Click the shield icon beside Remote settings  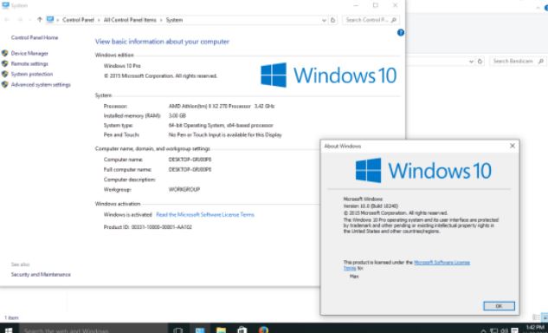(x=5, y=63)
